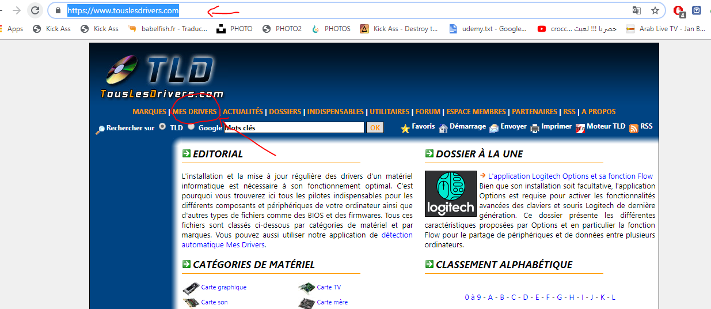
Task: Bookmark page with the star icon
Action: pyautogui.click(x=655, y=10)
